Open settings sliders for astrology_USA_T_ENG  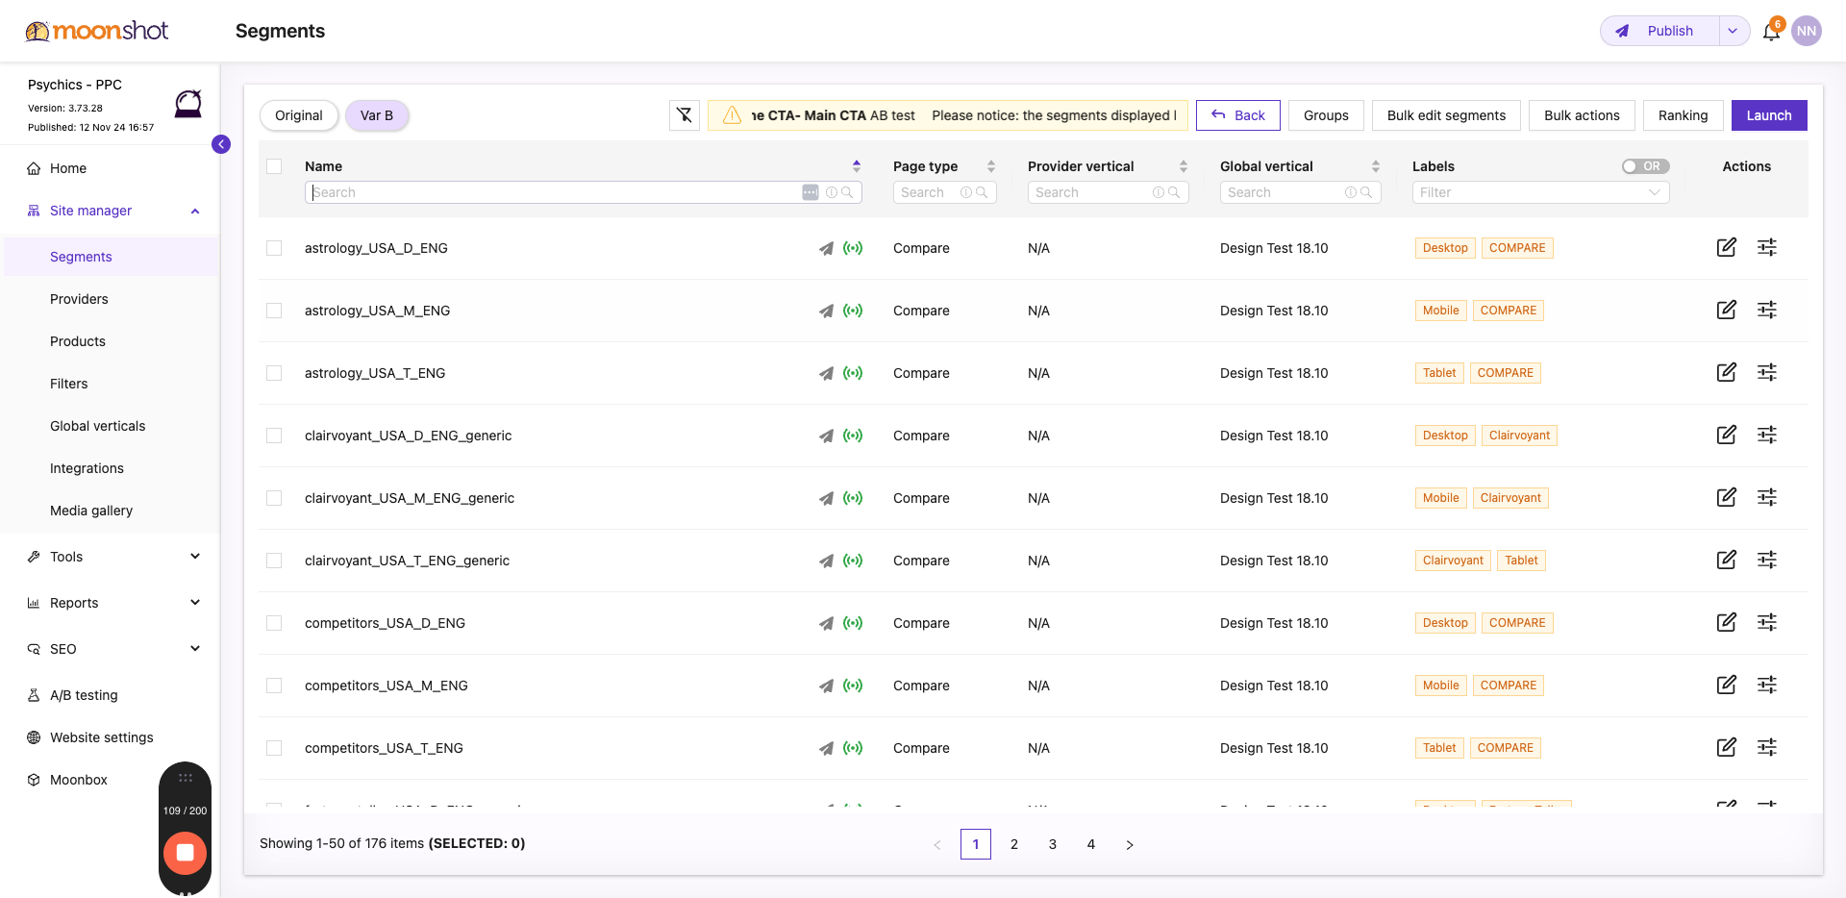(1767, 372)
